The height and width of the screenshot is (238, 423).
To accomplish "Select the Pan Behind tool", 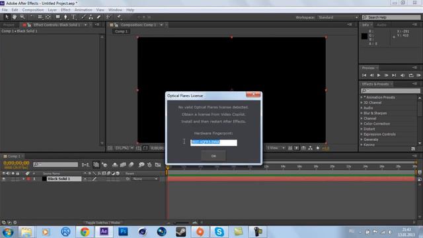I will 48,17.
